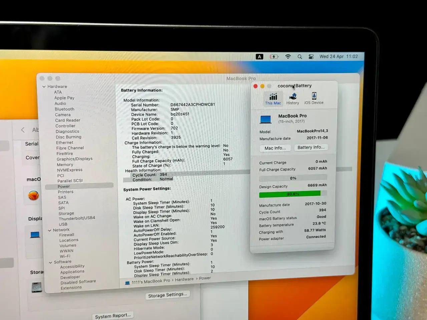Select Memory in sidebar
Screen dimensions: 427x320
point(65,165)
